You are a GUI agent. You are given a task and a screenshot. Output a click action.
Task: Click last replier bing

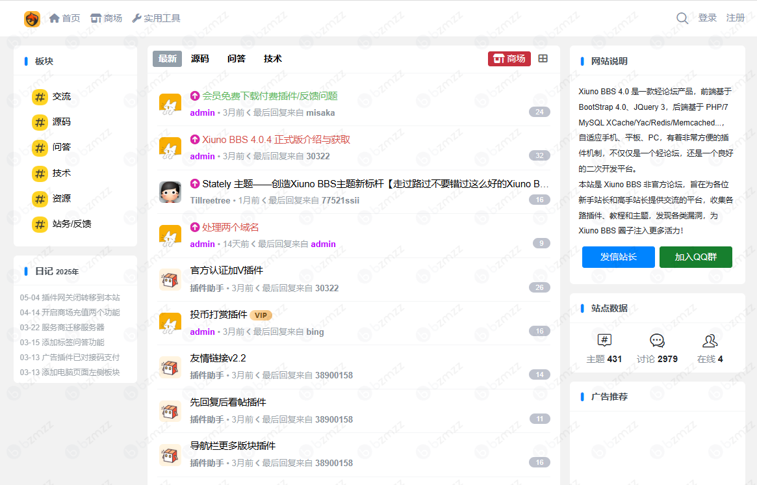tap(315, 332)
